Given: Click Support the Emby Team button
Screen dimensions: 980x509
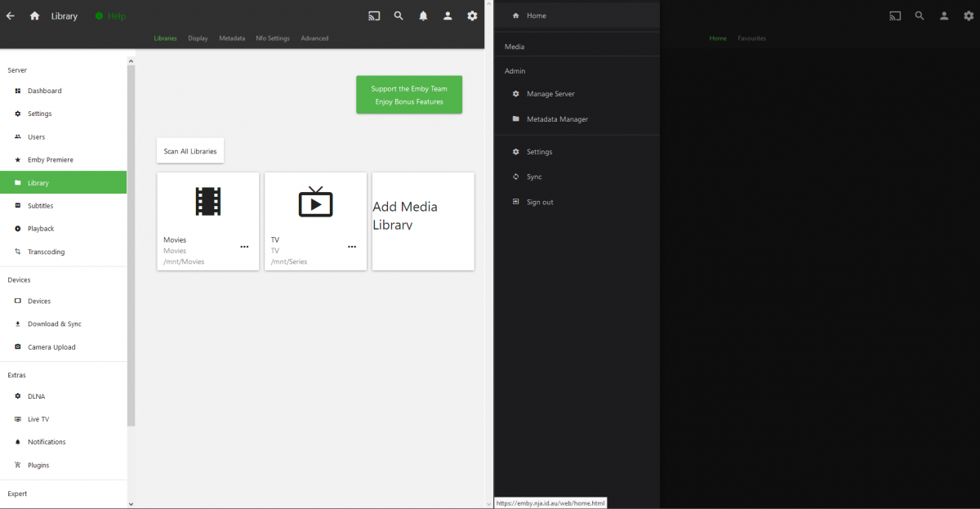Looking at the screenshot, I should [408, 95].
